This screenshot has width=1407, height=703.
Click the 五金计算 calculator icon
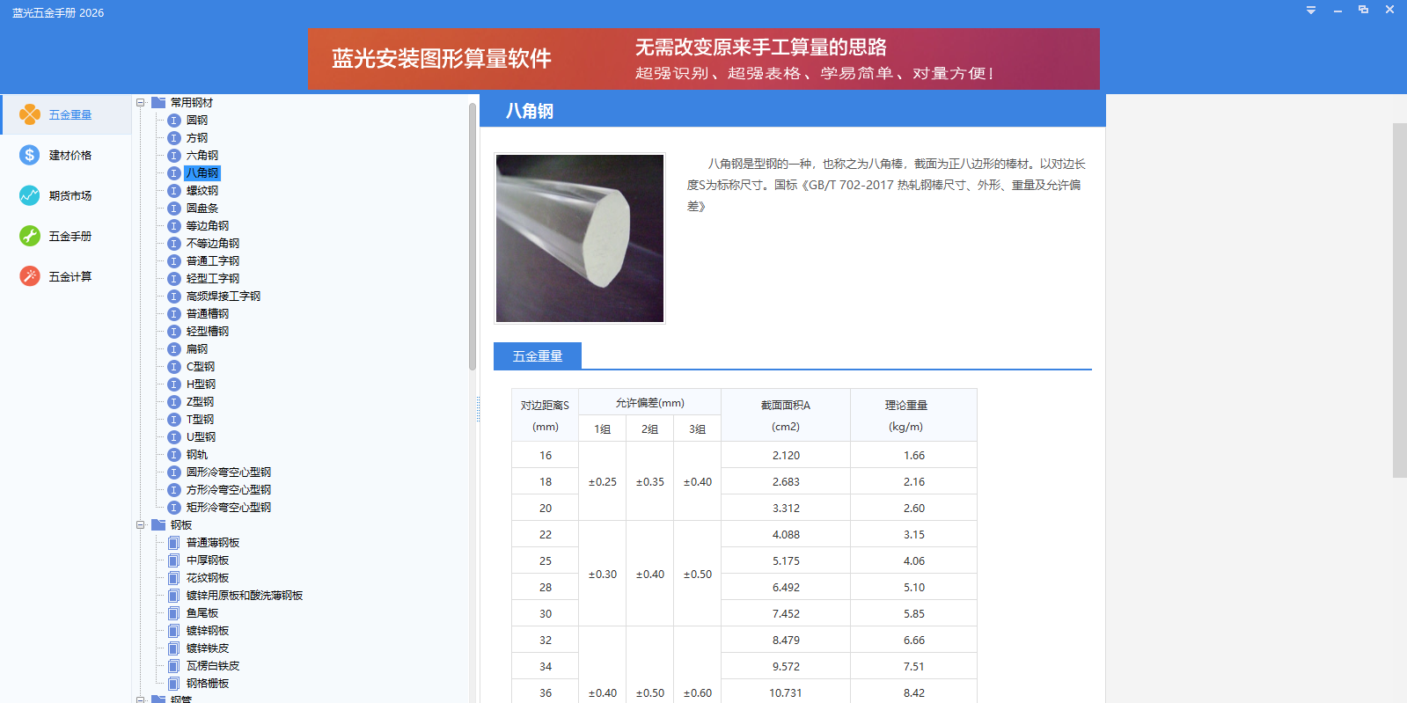(x=30, y=276)
